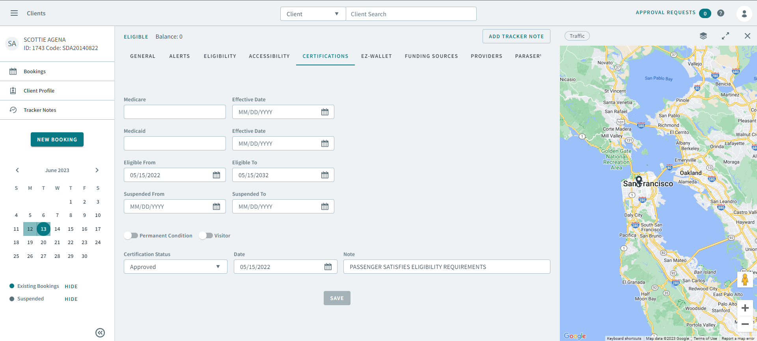Click into the certification Note field
The width and height of the screenshot is (757, 341).
(x=447, y=267)
